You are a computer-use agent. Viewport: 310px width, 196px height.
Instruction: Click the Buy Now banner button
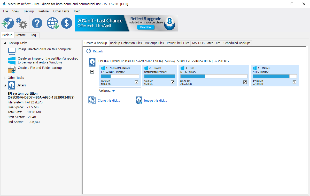tap(146, 27)
